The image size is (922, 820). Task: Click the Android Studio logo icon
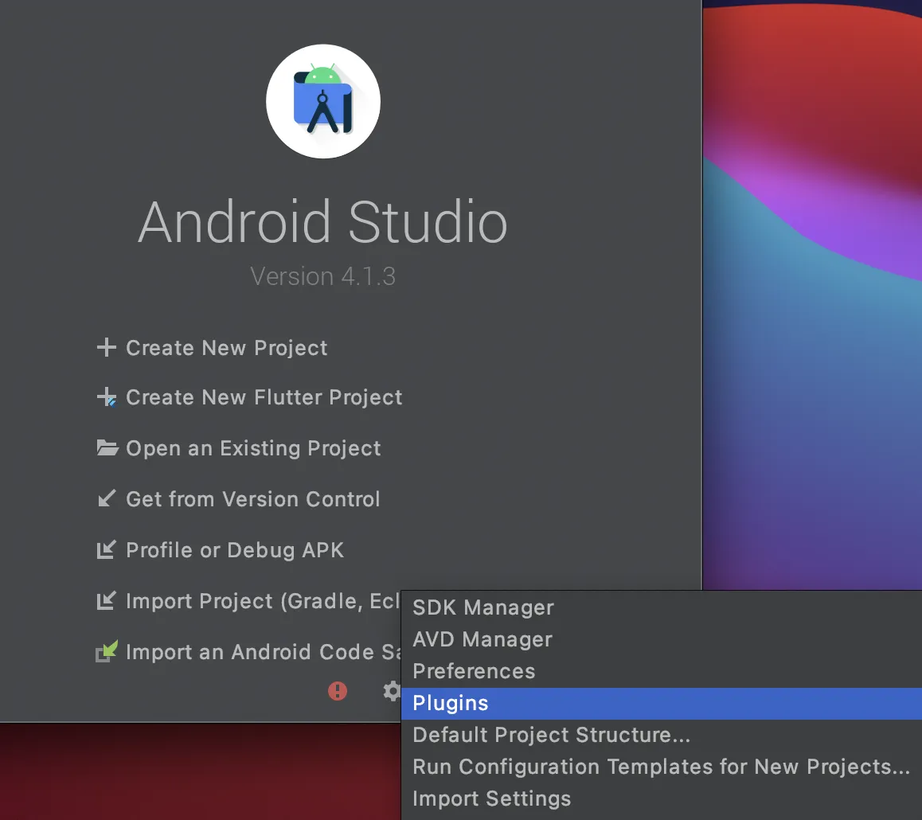click(322, 101)
